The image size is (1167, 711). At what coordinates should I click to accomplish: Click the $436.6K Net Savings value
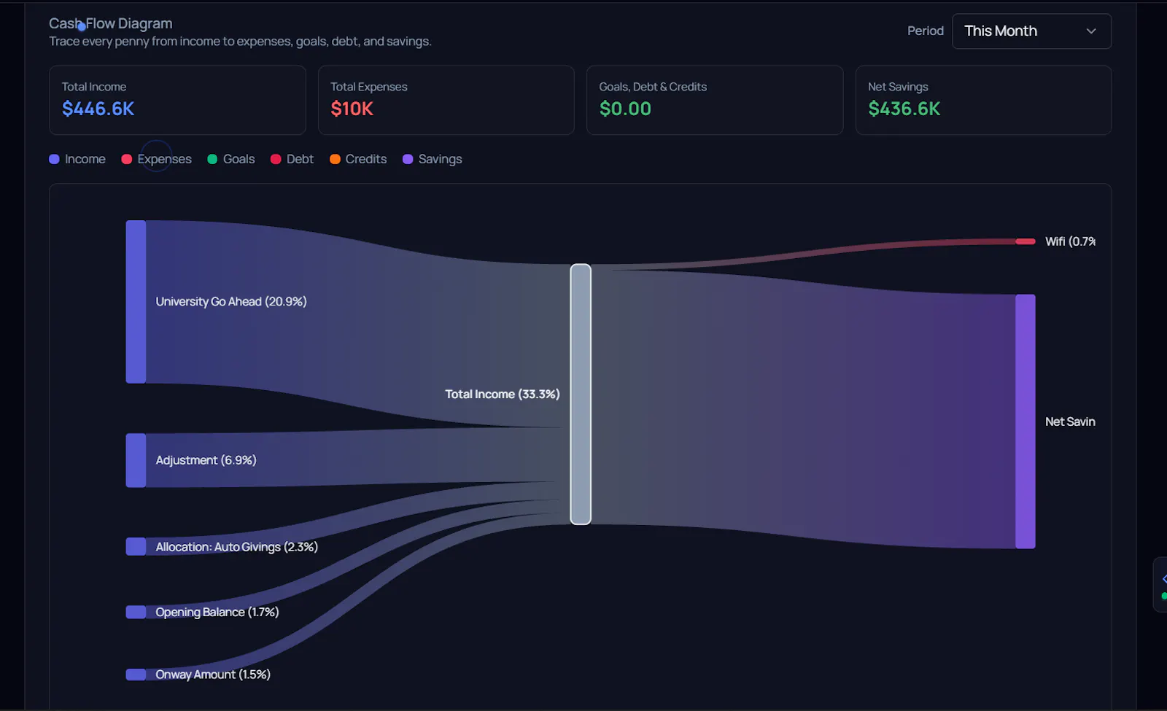[x=904, y=109]
